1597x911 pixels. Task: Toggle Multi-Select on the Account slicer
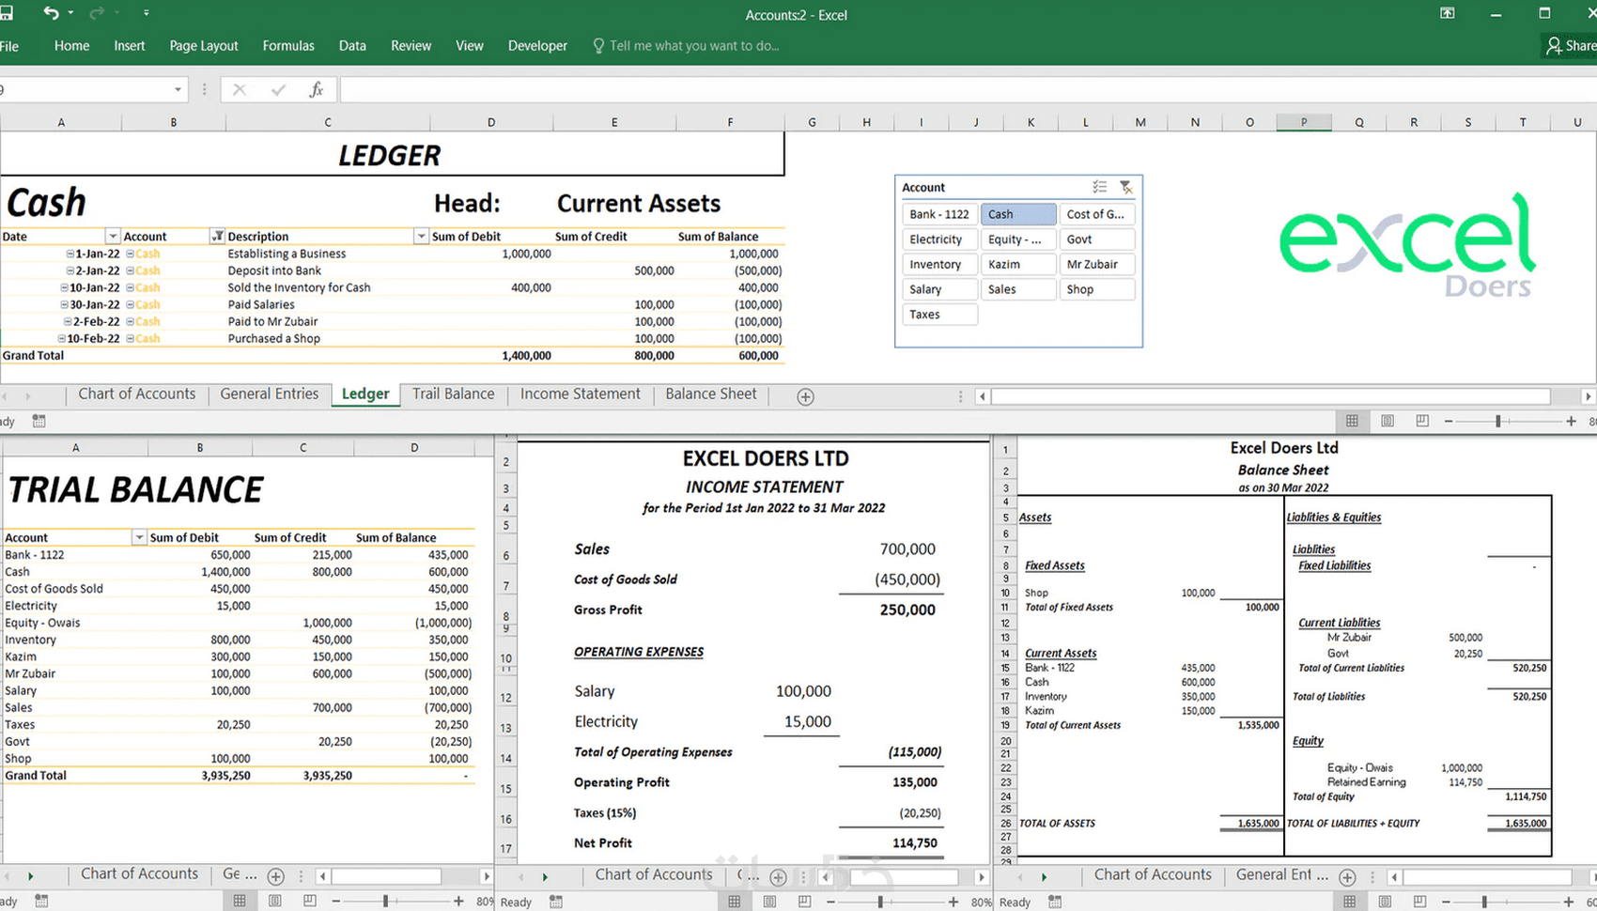point(1099,188)
